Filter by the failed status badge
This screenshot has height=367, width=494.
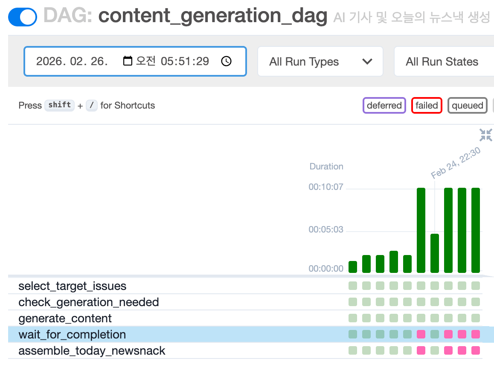[427, 106]
